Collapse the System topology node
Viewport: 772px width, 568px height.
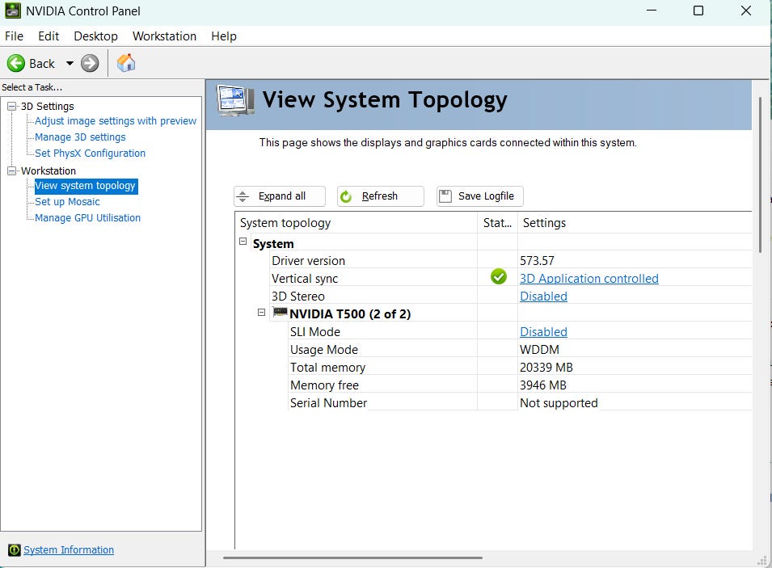coord(243,242)
